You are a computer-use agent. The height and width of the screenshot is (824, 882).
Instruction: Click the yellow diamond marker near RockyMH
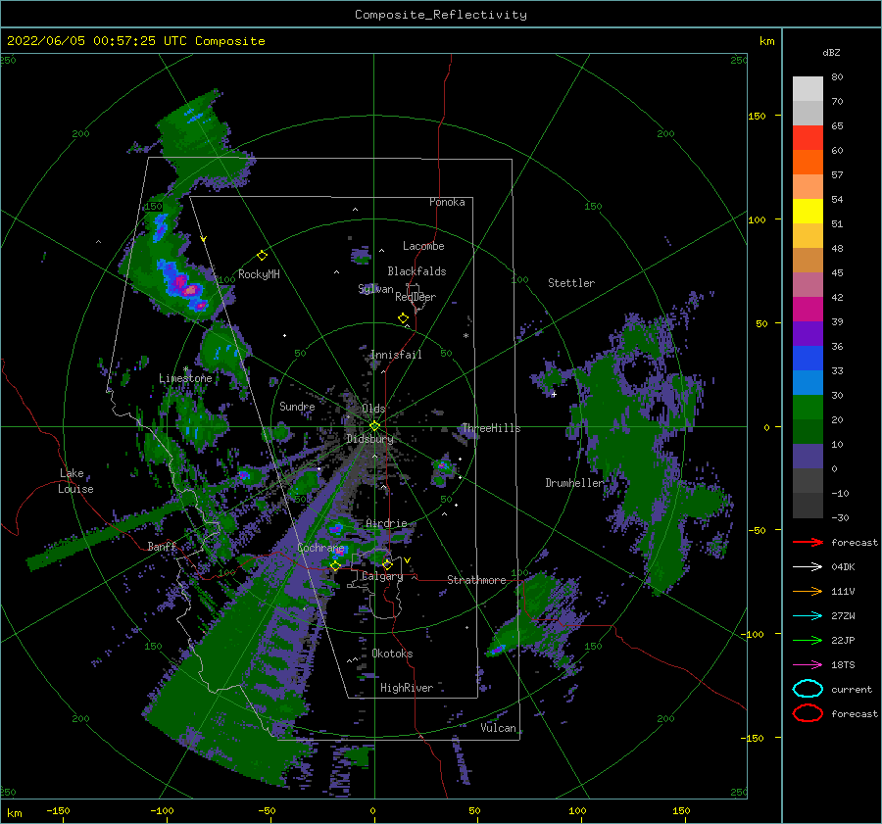tap(262, 256)
